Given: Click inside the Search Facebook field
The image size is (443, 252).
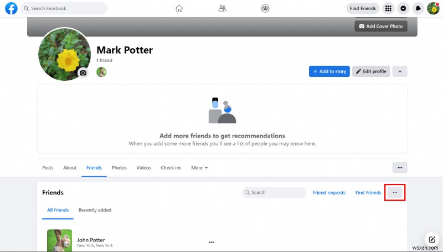Looking at the screenshot, I should pyautogui.click(x=64, y=8).
